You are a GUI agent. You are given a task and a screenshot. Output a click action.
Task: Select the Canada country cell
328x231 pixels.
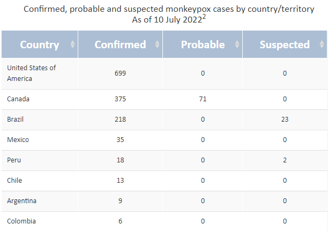click(40, 99)
